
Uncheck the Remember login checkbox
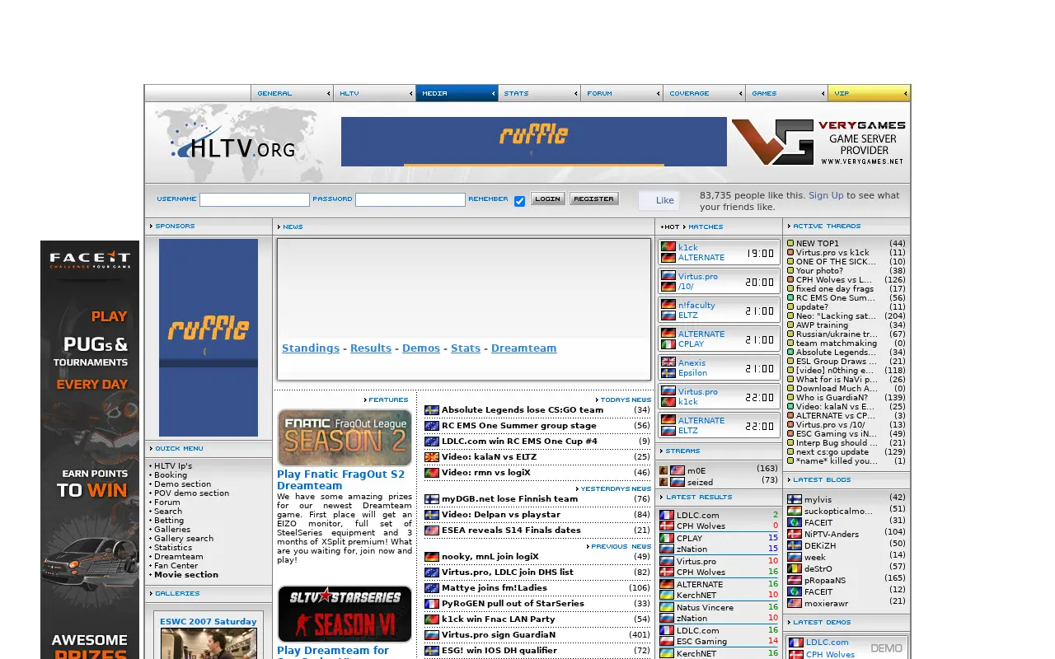click(x=519, y=201)
